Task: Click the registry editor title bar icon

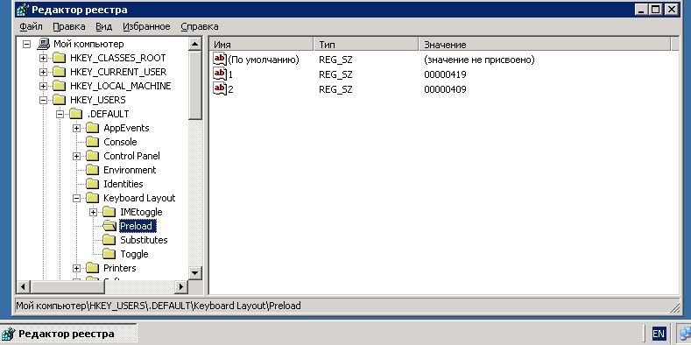Action: click(22, 10)
